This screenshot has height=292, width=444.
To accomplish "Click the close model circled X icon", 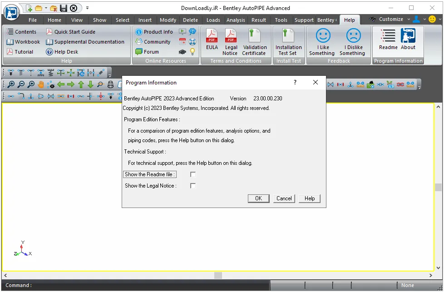I will coord(74,8).
